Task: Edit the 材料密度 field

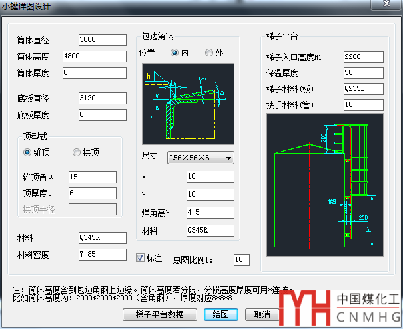Action: [x=102, y=255]
